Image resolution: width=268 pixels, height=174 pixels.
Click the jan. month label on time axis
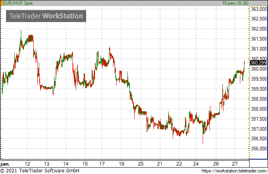(x=5, y=164)
